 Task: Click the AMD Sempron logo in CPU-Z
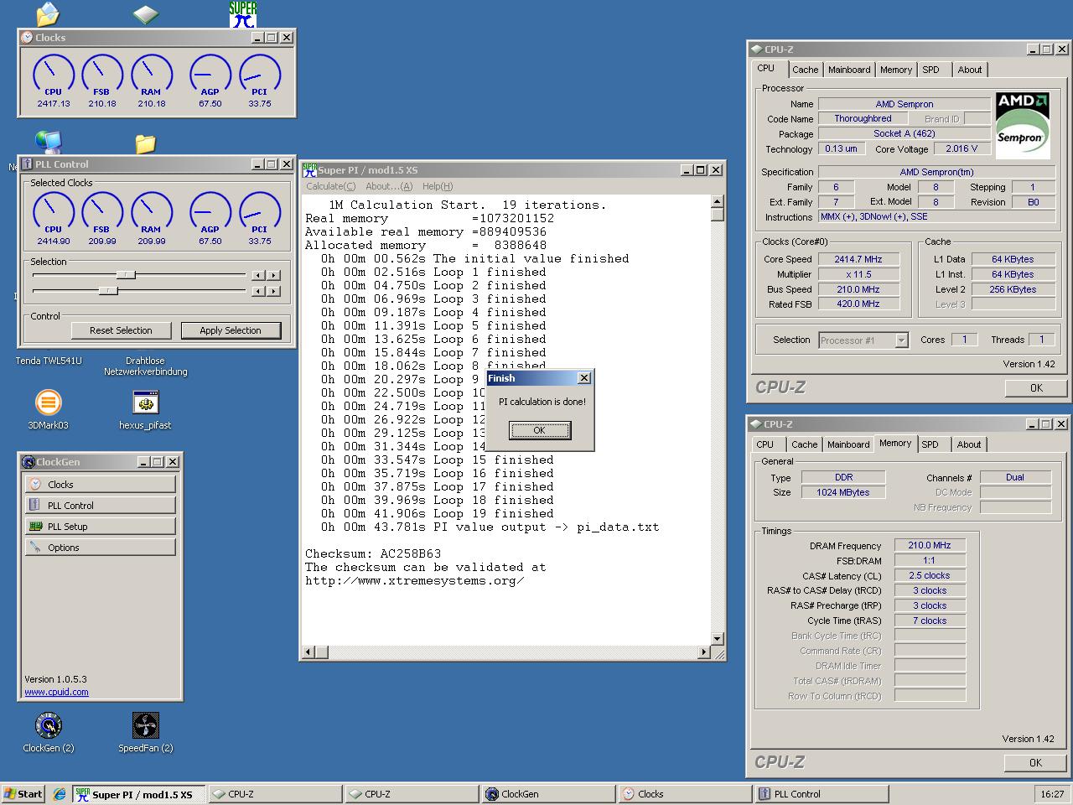click(x=1022, y=125)
